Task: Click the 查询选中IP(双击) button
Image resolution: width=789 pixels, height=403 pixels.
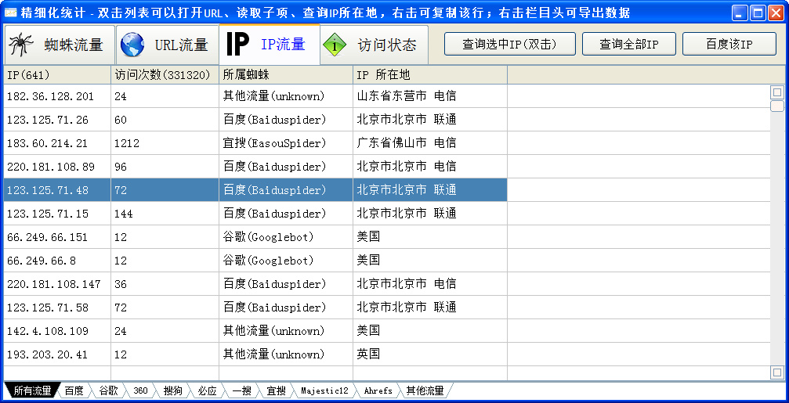Action: coord(510,45)
